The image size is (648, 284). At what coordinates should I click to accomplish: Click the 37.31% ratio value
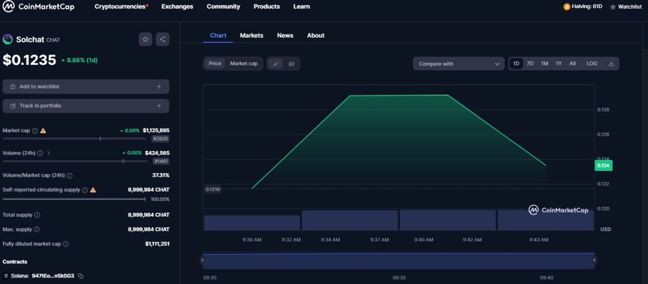click(x=161, y=175)
